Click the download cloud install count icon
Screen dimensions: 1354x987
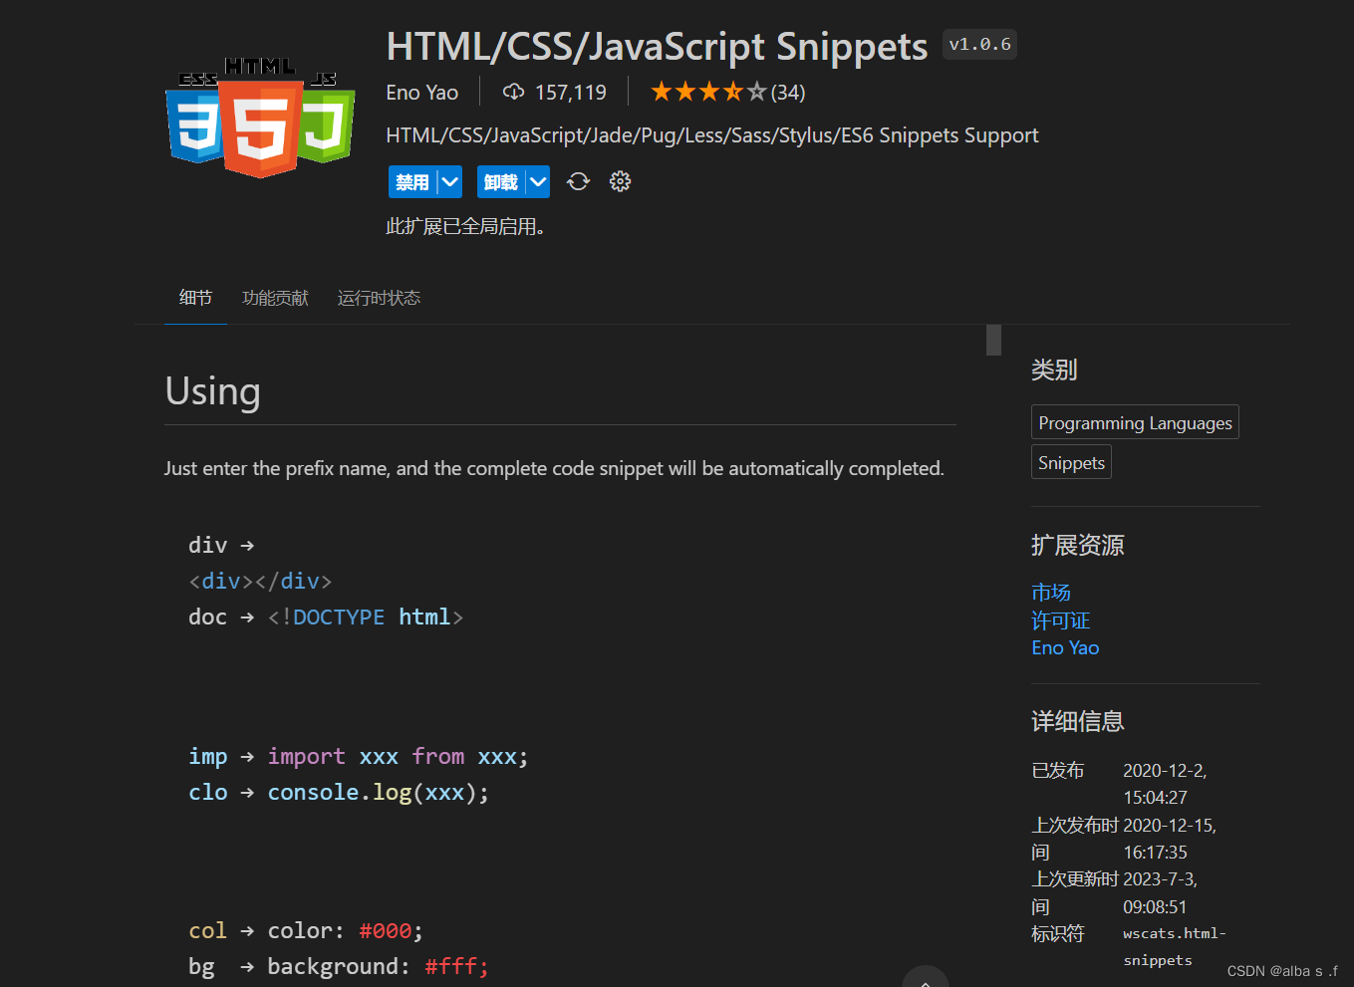pos(513,92)
